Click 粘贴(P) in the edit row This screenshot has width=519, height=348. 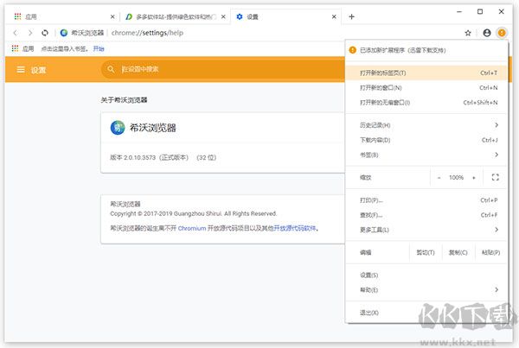point(490,252)
